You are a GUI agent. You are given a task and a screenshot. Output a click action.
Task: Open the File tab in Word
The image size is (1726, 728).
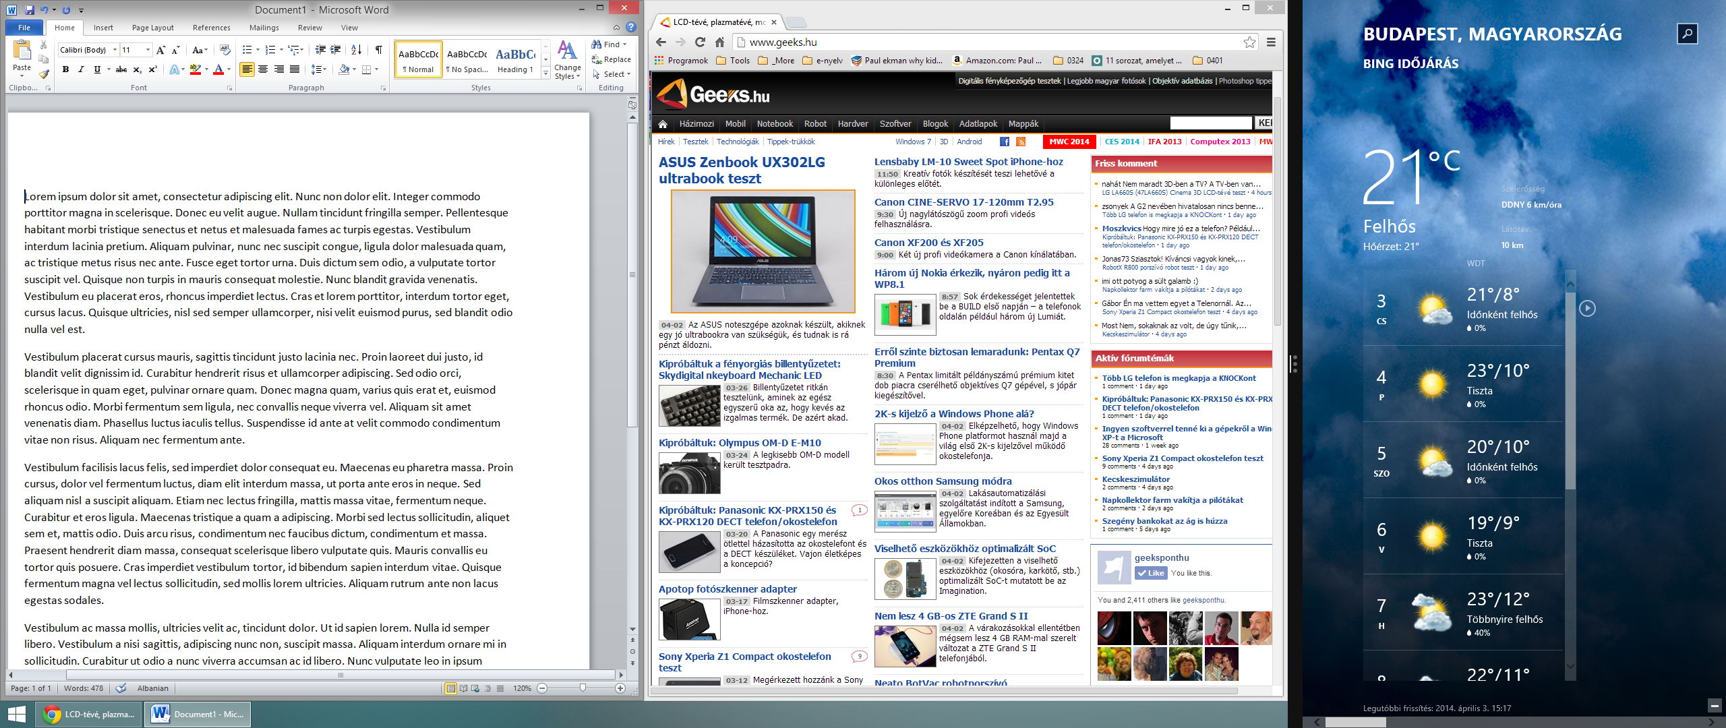24,28
